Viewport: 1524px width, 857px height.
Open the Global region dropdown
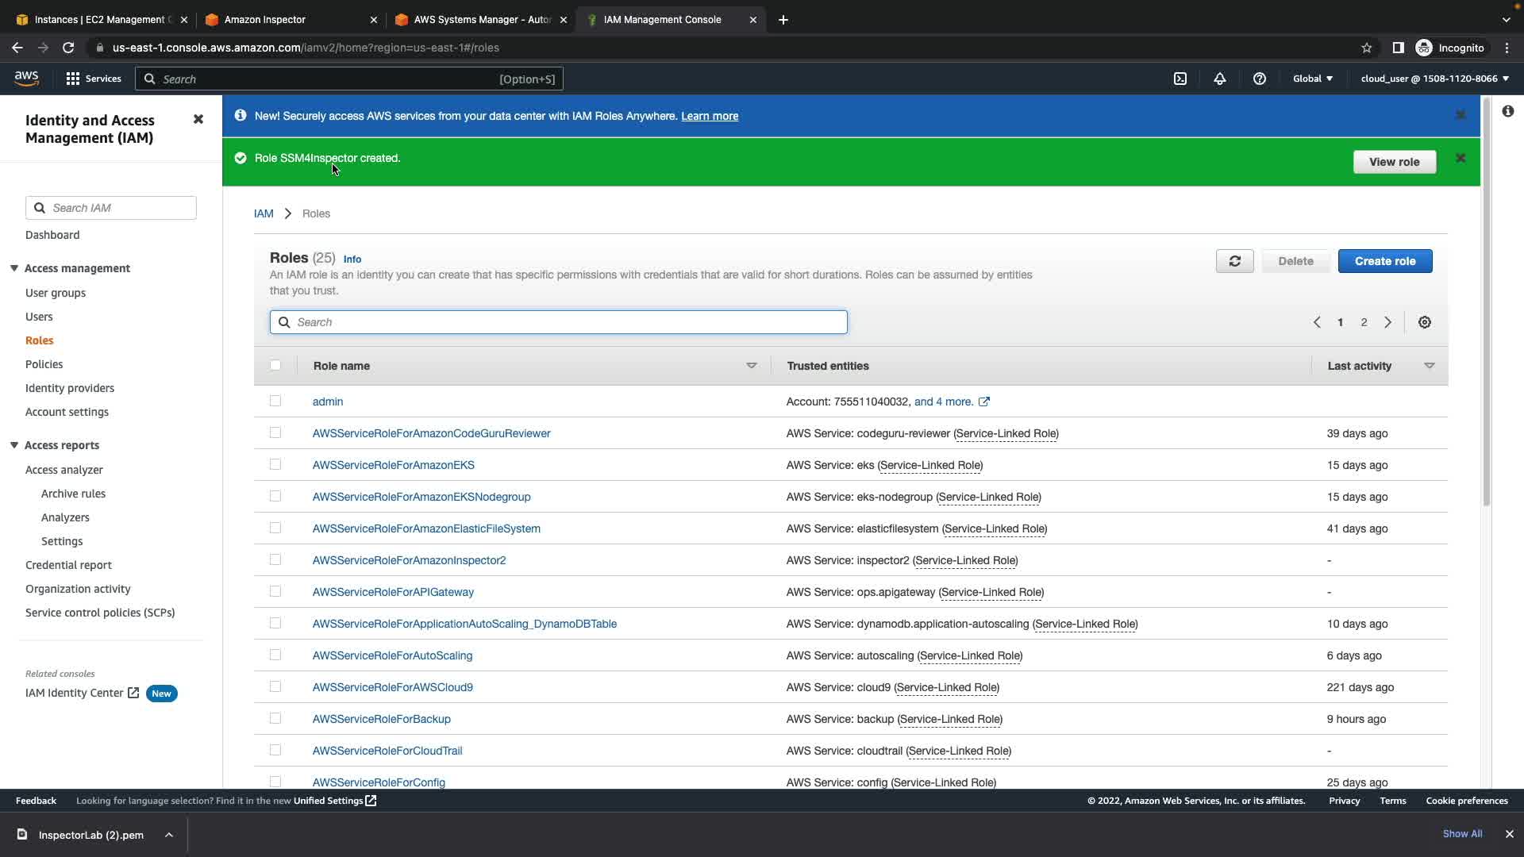(1312, 79)
